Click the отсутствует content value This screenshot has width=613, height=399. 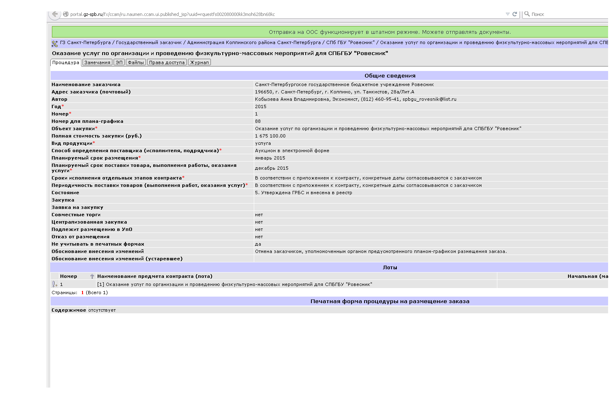click(102, 310)
